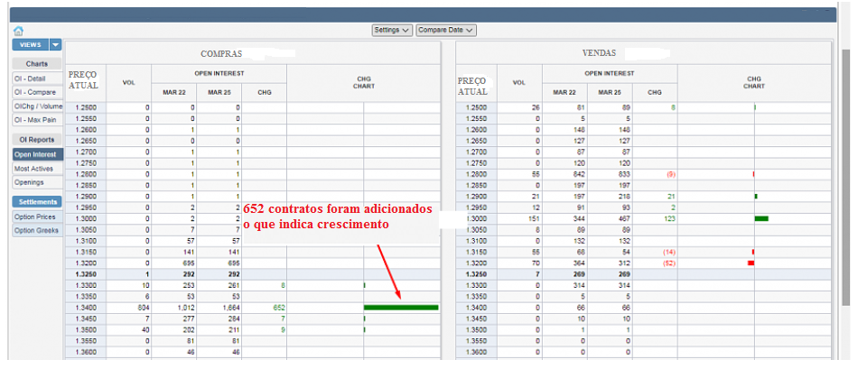
Task: Open the Settings dropdown
Action: click(x=392, y=30)
